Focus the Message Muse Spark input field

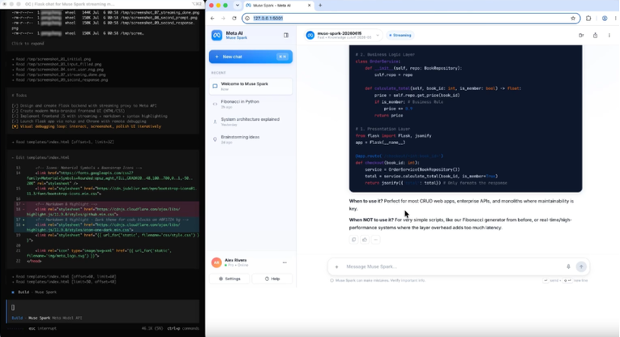coord(453,267)
